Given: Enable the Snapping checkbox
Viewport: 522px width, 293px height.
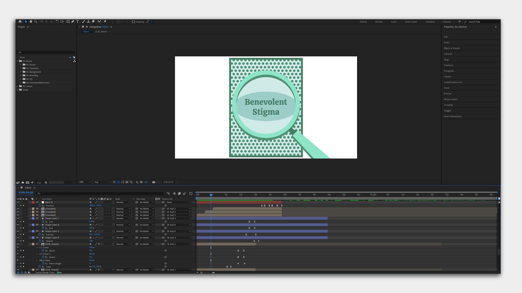Looking at the screenshot, I should tap(133, 22).
